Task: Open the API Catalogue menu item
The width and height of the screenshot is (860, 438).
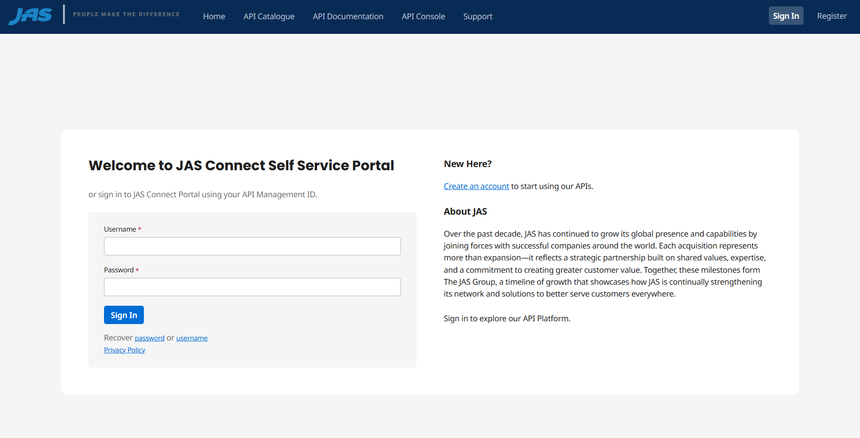Action: click(269, 16)
